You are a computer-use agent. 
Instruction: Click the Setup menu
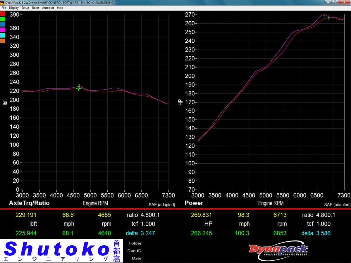click(x=25, y=8)
